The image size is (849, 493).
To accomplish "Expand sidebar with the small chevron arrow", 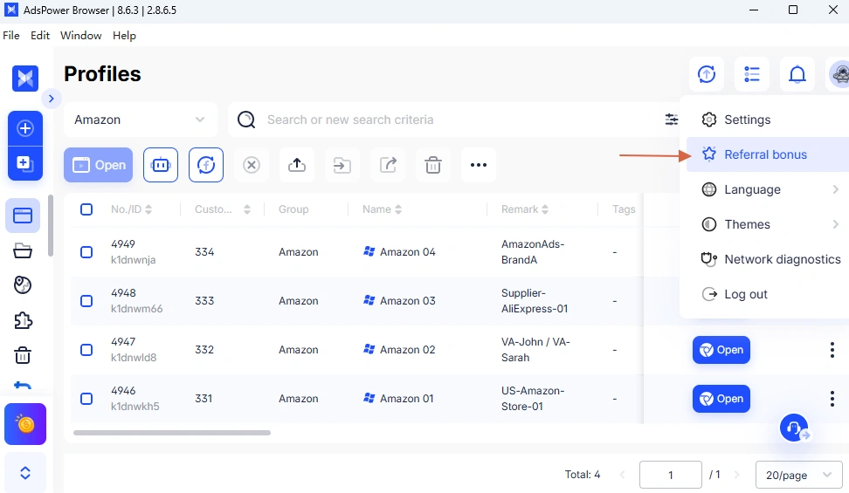I will point(52,99).
